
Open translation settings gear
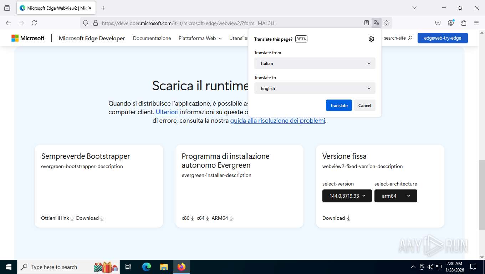coord(371,39)
